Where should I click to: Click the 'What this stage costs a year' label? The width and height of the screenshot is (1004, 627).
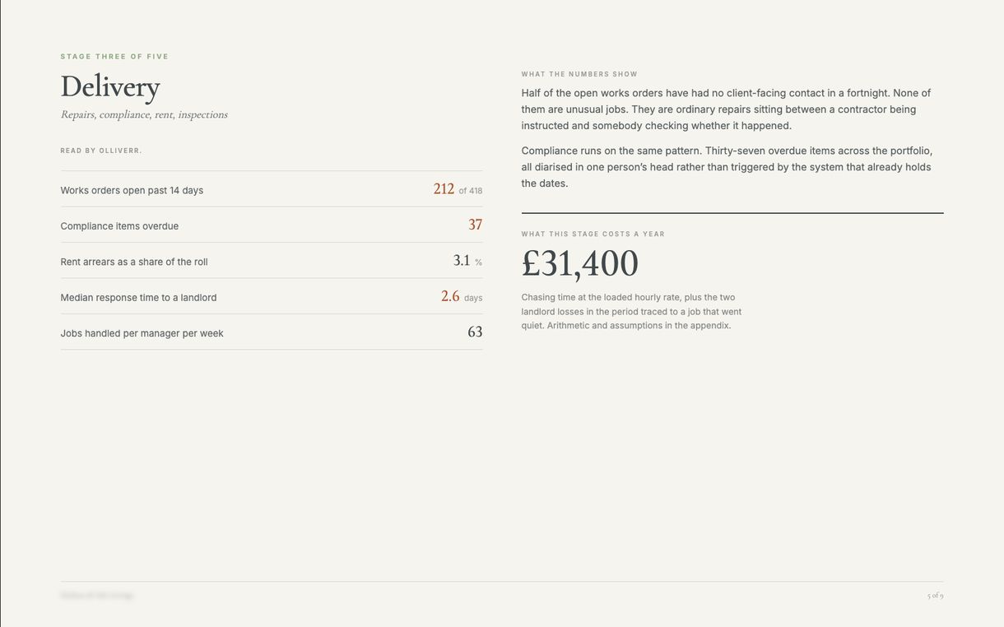point(593,235)
